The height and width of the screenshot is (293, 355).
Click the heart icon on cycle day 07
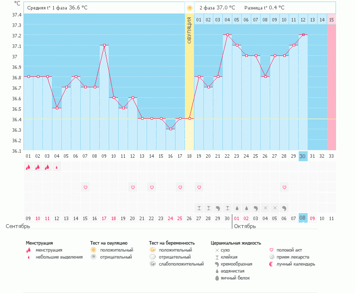pyautogui.click(x=85, y=187)
